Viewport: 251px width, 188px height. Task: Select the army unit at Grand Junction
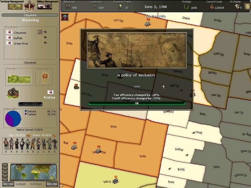coord(98,149)
